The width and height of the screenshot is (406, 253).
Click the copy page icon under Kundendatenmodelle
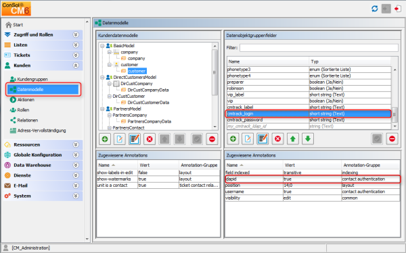click(x=120, y=139)
